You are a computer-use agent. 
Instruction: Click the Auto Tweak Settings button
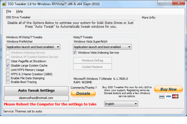[x=36, y=90]
